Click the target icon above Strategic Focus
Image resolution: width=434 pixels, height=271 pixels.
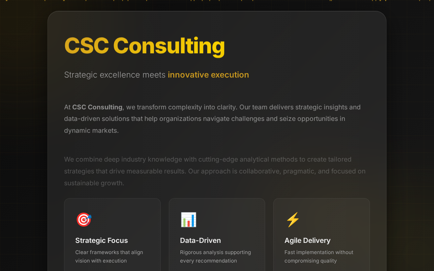(x=84, y=220)
